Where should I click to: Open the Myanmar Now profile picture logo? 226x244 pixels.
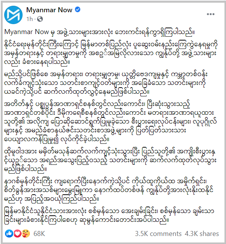[13, 15]
